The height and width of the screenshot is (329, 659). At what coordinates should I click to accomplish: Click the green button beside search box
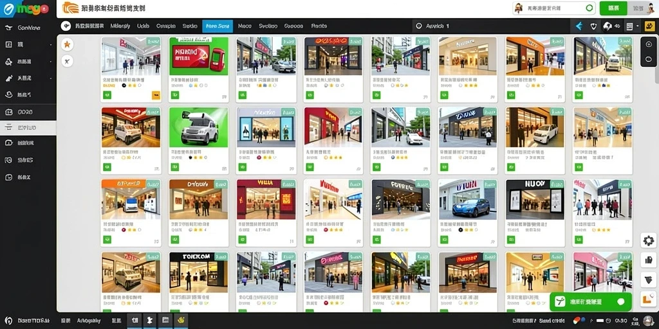[613, 8]
